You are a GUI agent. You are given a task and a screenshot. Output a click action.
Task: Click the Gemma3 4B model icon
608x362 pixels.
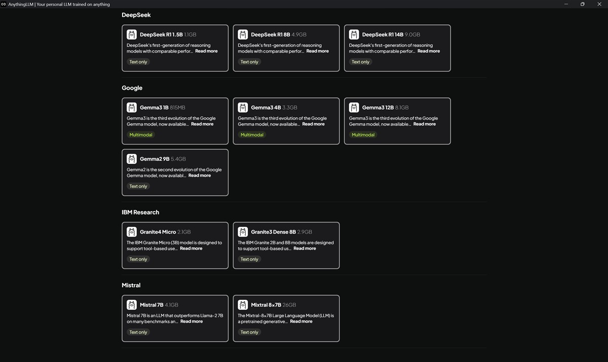point(243,107)
